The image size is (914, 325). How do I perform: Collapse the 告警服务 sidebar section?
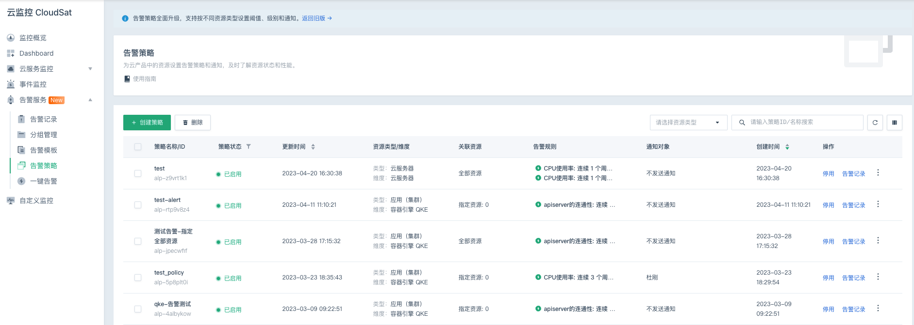(x=90, y=100)
